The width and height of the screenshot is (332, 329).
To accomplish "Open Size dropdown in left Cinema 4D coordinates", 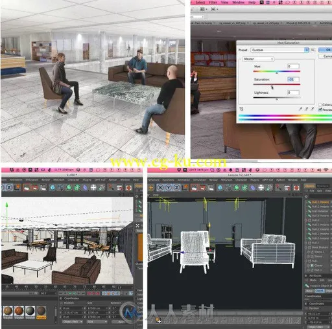I will pos(97,322).
